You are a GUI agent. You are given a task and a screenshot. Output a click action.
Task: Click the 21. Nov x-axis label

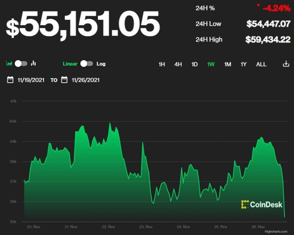tap(71, 227)
